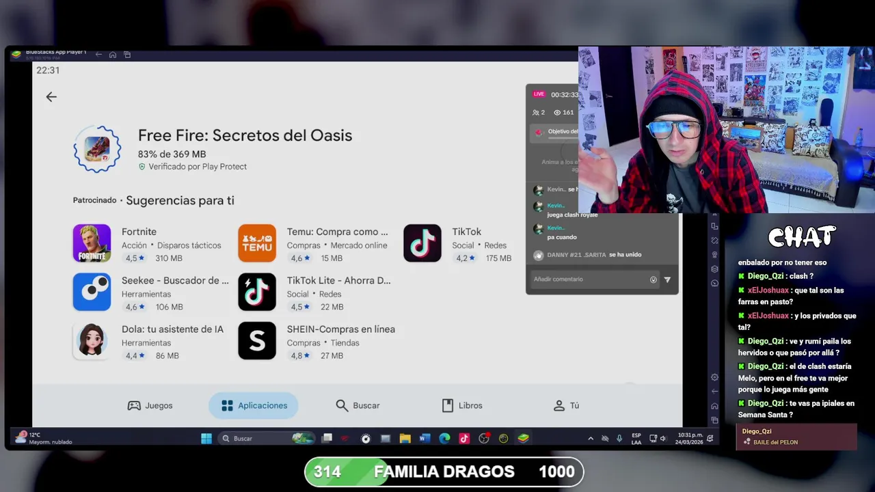Open the Dola assistant app icon
The width and height of the screenshot is (875, 492).
(x=92, y=340)
